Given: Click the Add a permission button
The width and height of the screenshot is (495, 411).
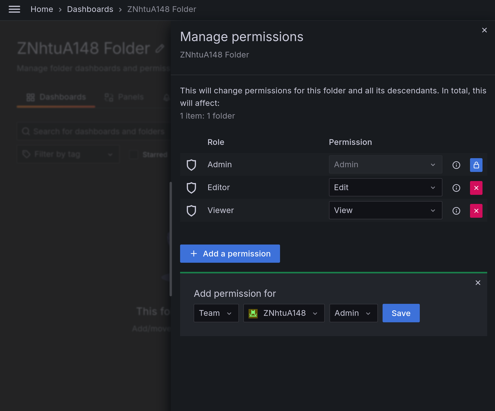Looking at the screenshot, I should click(230, 254).
